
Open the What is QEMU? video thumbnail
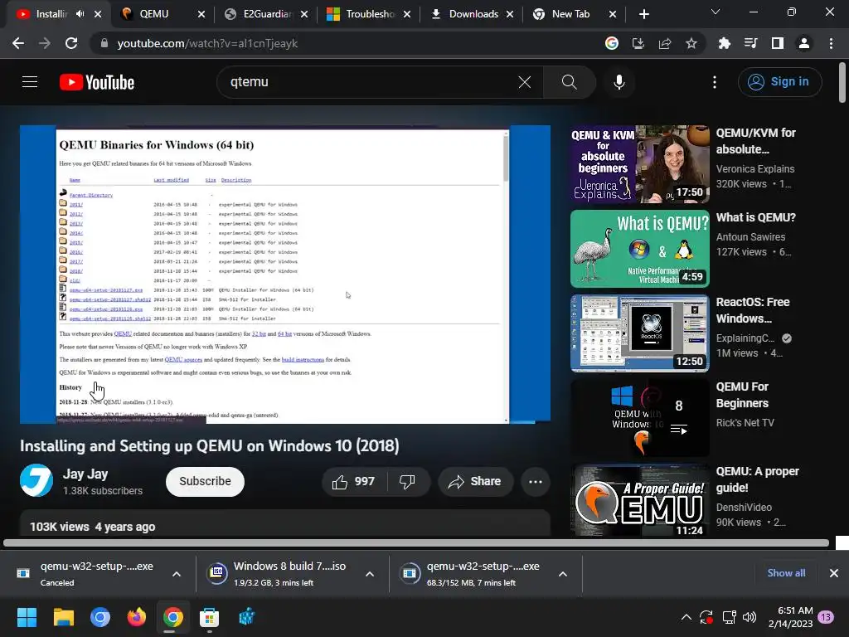[x=640, y=249]
